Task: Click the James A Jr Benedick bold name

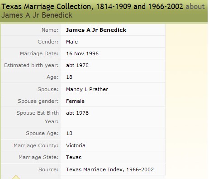Action: pos(96,30)
